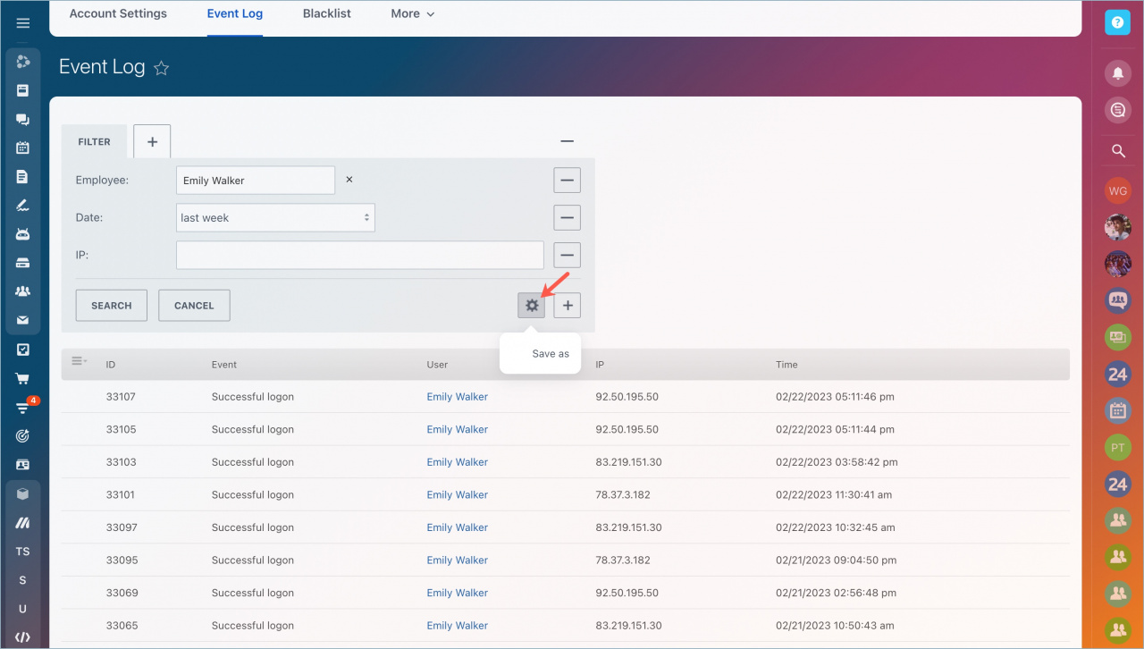Image resolution: width=1144 pixels, height=649 pixels.
Task: Open the tasks checkmark icon in sidebar
Action: (x=23, y=350)
